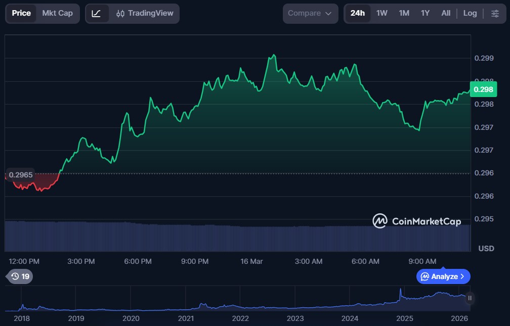Viewport: 510px width, 326px height.
Task: Select the Price tab
Action: tap(21, 13)
